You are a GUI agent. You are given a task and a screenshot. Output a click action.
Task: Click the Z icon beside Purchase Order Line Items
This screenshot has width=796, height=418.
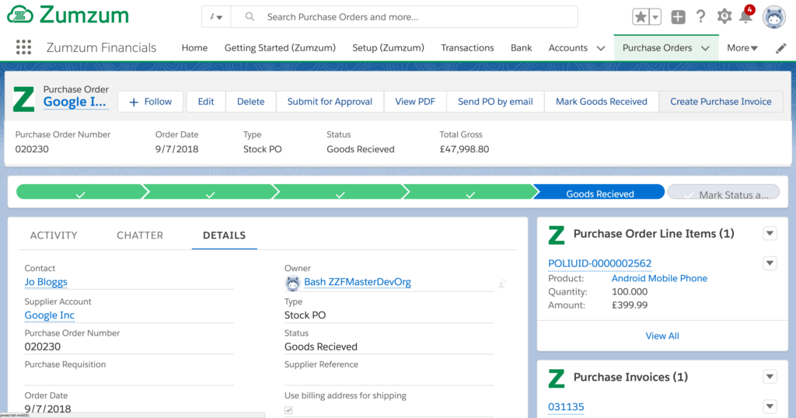tap(557, 235)
